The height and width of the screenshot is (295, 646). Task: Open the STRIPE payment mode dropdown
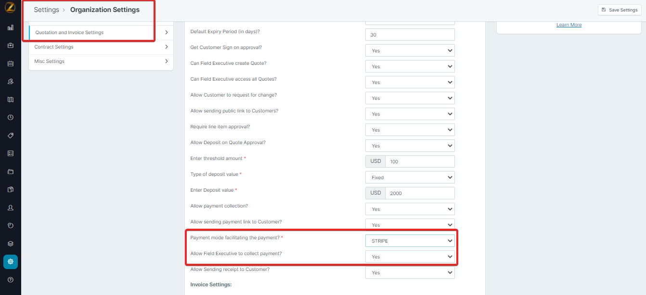point(410,241)
